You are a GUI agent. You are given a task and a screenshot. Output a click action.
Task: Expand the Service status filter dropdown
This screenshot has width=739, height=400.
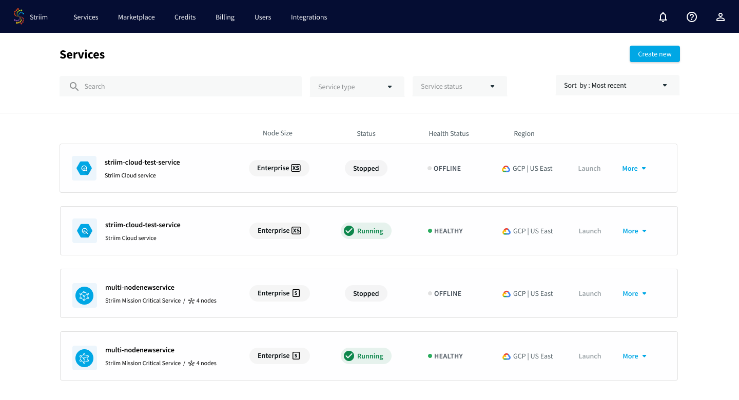point(460,86)
